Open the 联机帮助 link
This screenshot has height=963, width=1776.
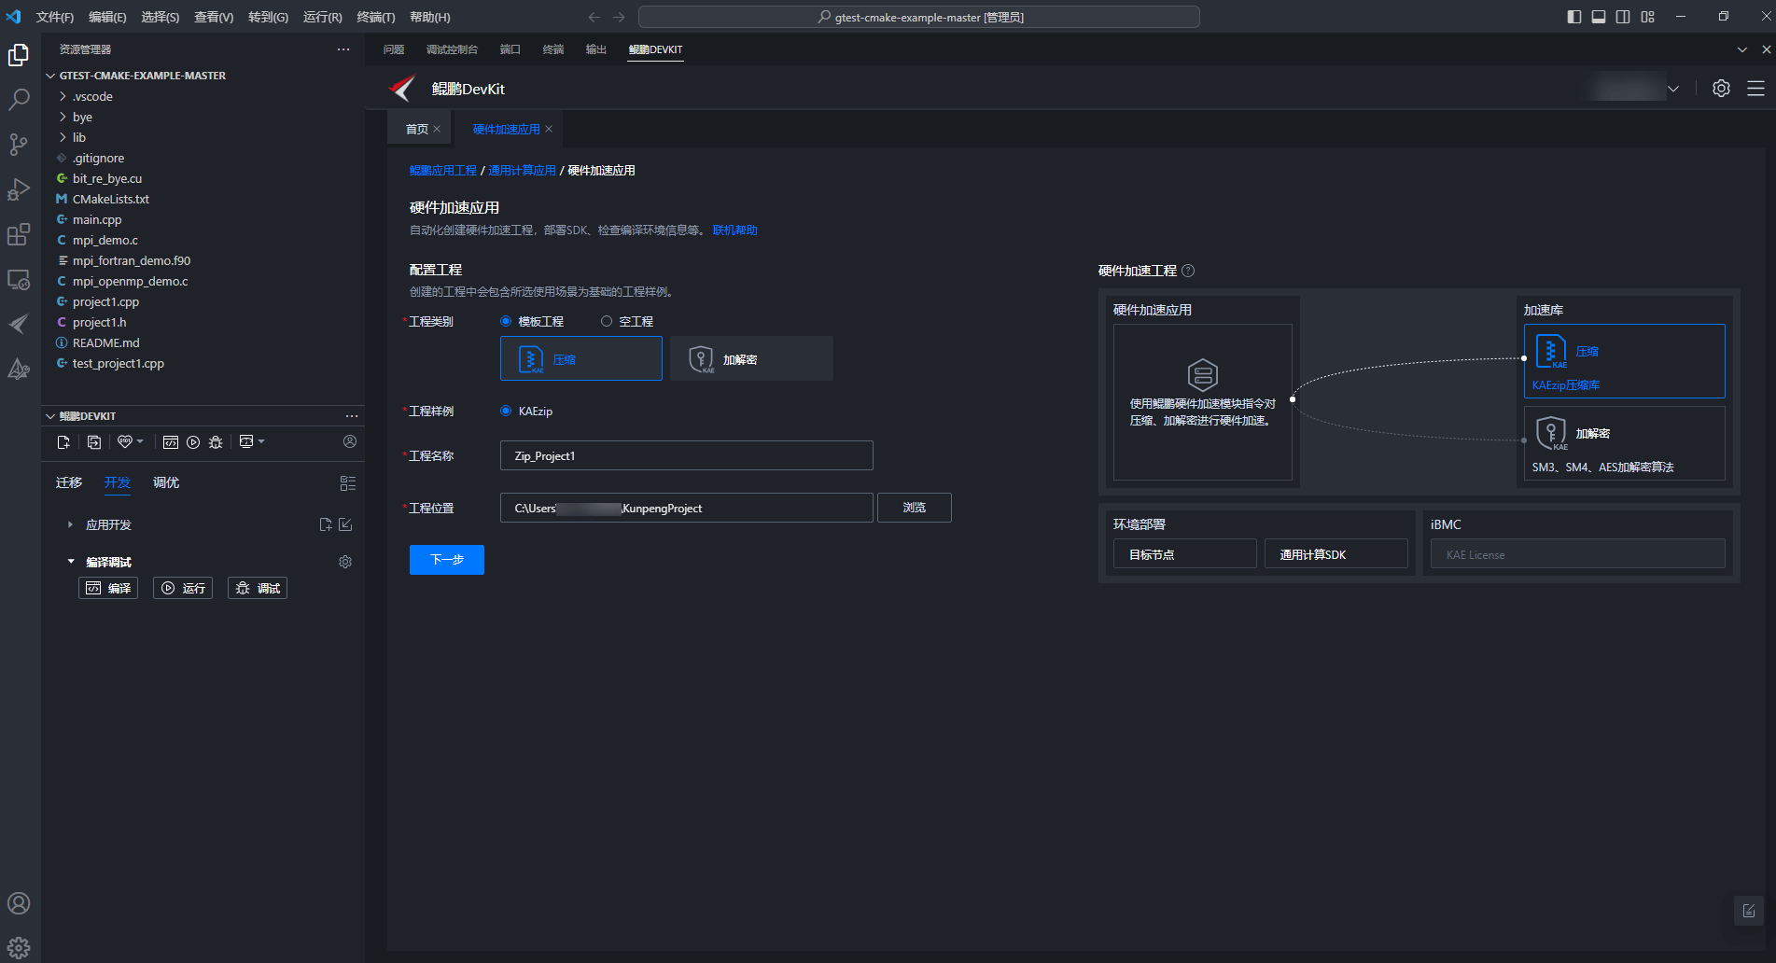pyautogui.click(x=735, y=230)
